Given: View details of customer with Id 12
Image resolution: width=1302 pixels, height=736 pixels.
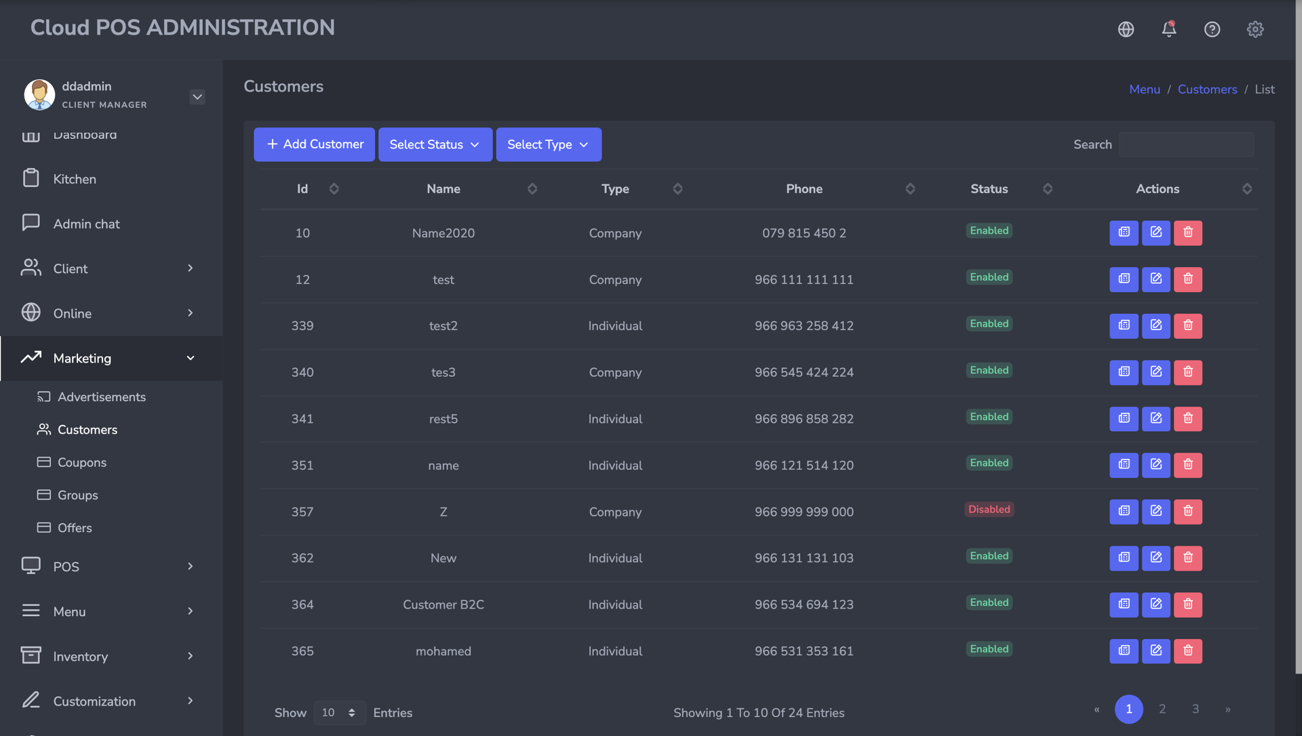Looking at the screenshot, I should click(x=1124, y=279).
